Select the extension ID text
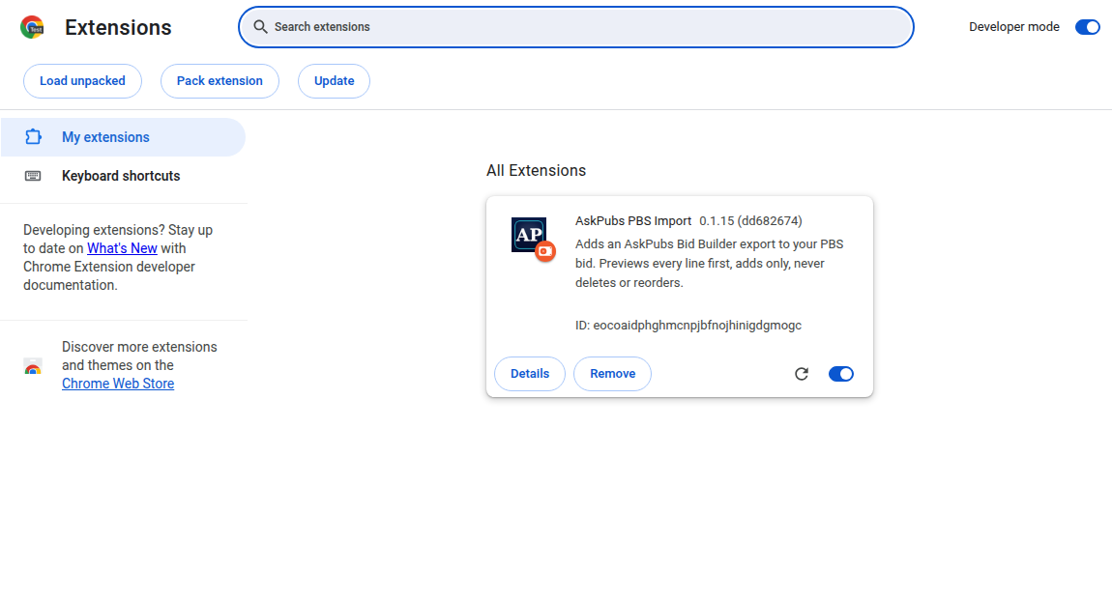 (x=688, y=326)
